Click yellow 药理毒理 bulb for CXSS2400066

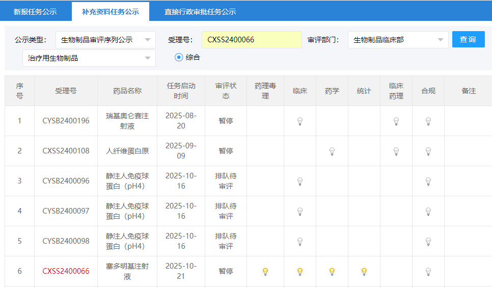(265, 271)
